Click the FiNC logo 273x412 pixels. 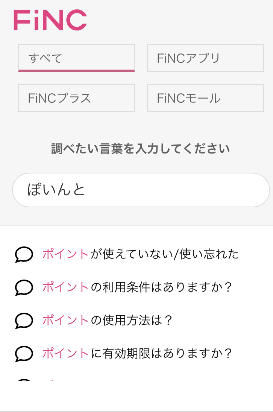click(x=50, y=20)
